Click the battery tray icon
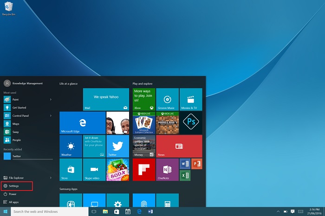 point(286,211)
